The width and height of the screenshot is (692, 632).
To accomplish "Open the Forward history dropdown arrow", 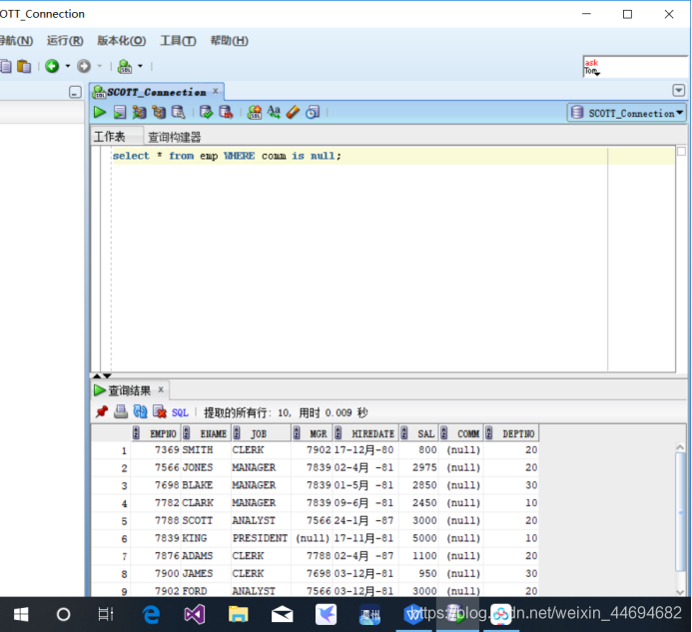I will 100,66.
